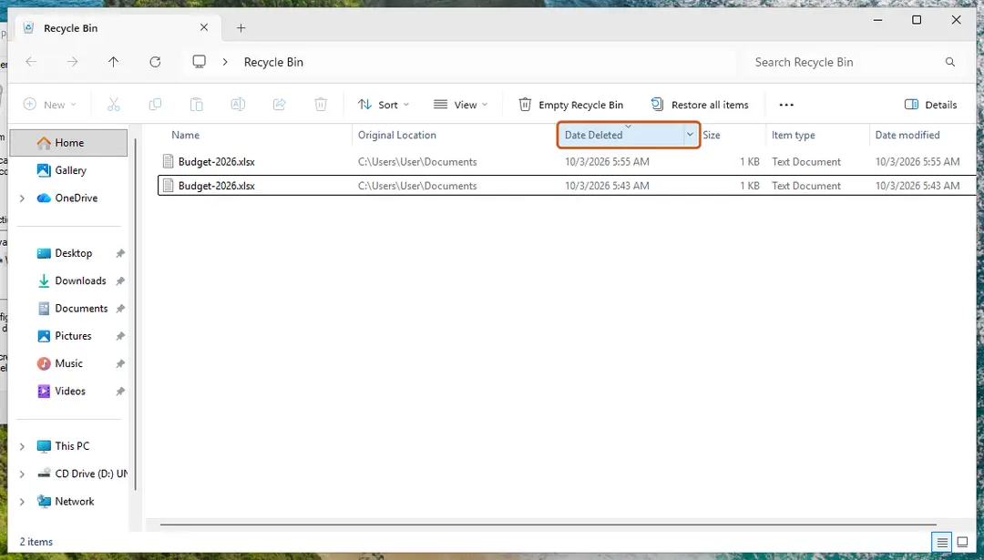
Task: Open the Downloads quick access folder
Action: coord(80,281)
